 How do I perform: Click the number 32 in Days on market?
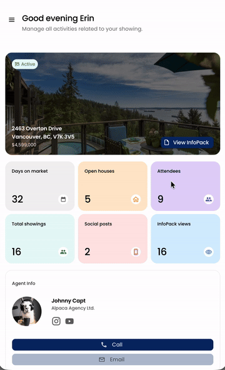17,199
